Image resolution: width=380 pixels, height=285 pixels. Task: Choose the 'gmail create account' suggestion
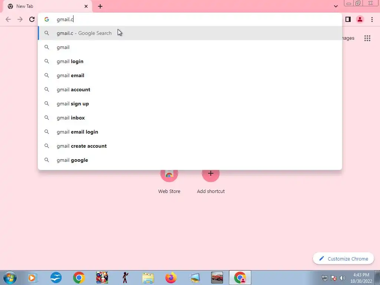(x=190, y=146)
